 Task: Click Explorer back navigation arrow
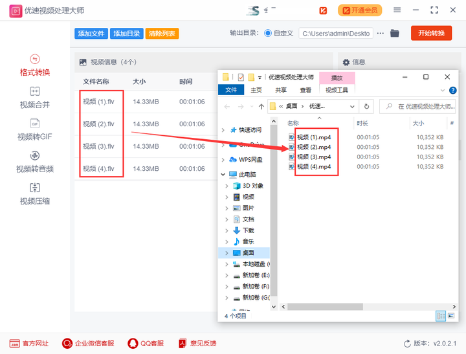tap(227, 106)
